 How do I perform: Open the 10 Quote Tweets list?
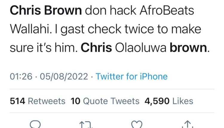click(105, 101)
